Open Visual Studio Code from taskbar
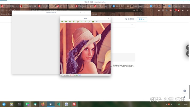This screenshot has width=190, height=107. pyautogui.click(x=59, y=104)
